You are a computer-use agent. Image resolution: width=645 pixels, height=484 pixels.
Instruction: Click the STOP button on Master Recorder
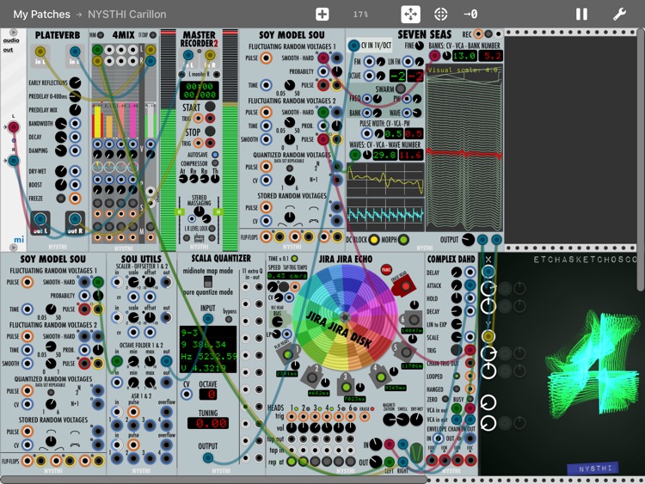coord(210,132)
